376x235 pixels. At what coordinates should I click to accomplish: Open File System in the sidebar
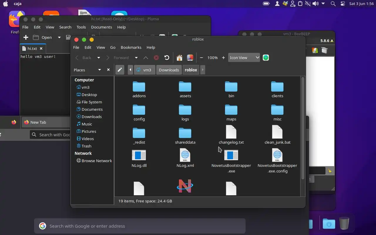click(92, 102)
